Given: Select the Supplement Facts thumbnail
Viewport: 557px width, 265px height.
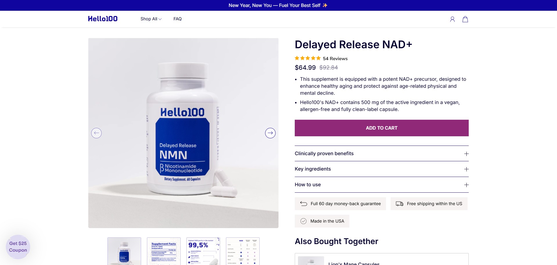Looking at the screenshot, I should pos(164,251).
